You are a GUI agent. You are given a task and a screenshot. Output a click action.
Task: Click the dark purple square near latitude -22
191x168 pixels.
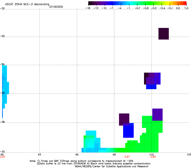[x=164, y=34]
